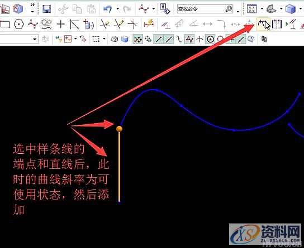Click the command finder search field
This screenshot has width=304, height=248.
pos(205,9)
